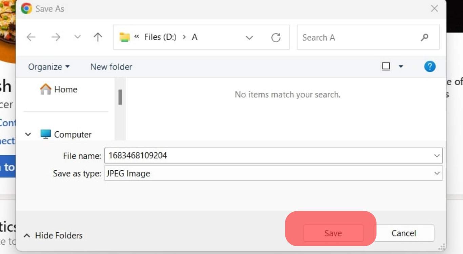Expand the File name dropdown list
This screenshot has height=254, width=463.
pyautogui.click(x=437, y=156)
